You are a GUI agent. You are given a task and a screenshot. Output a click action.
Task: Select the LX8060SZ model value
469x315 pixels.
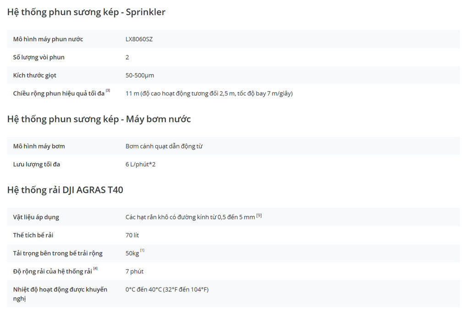(139, 39)
